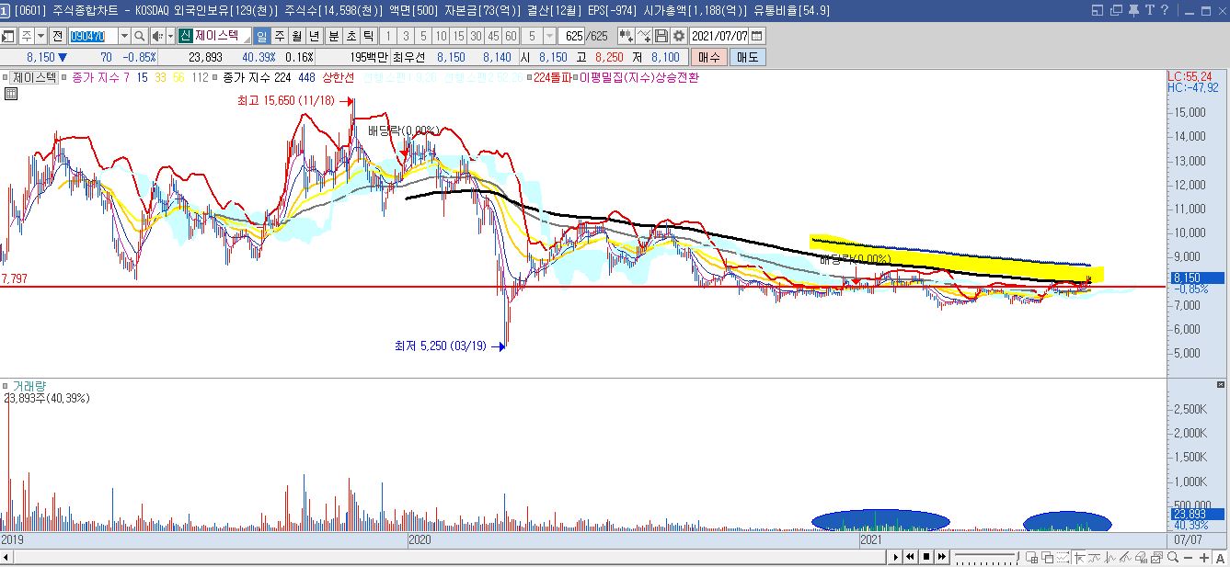Click the chart layout icon left of code

click(x=8, y=36)
